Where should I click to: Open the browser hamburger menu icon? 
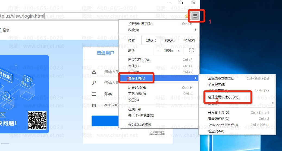195,16
